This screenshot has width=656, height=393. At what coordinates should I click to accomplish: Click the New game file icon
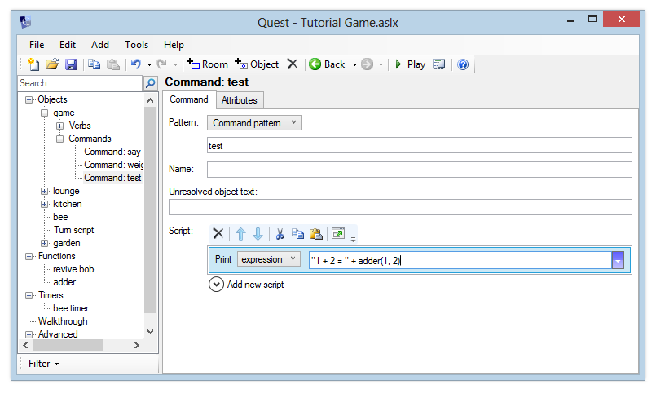point(33,64)
